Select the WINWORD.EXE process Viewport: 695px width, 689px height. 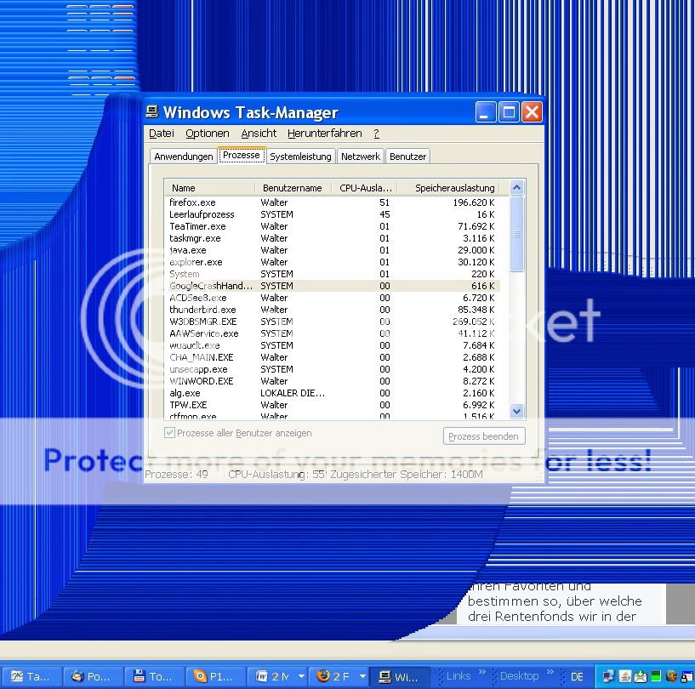click(333, 381)
